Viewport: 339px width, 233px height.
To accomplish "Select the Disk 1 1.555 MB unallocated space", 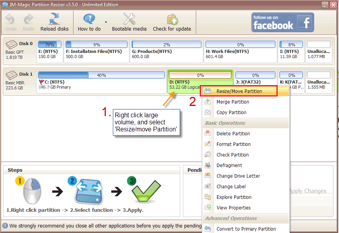I will [319, 82].
